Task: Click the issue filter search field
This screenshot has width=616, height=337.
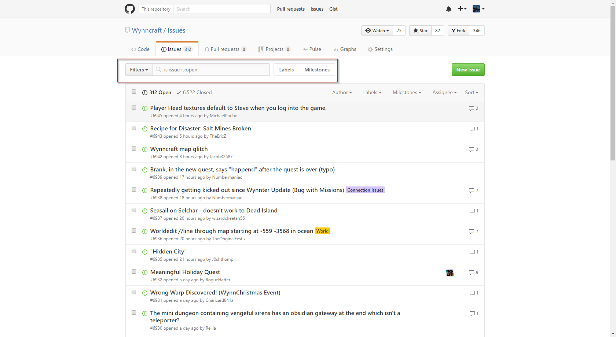Action: [211, 70]
